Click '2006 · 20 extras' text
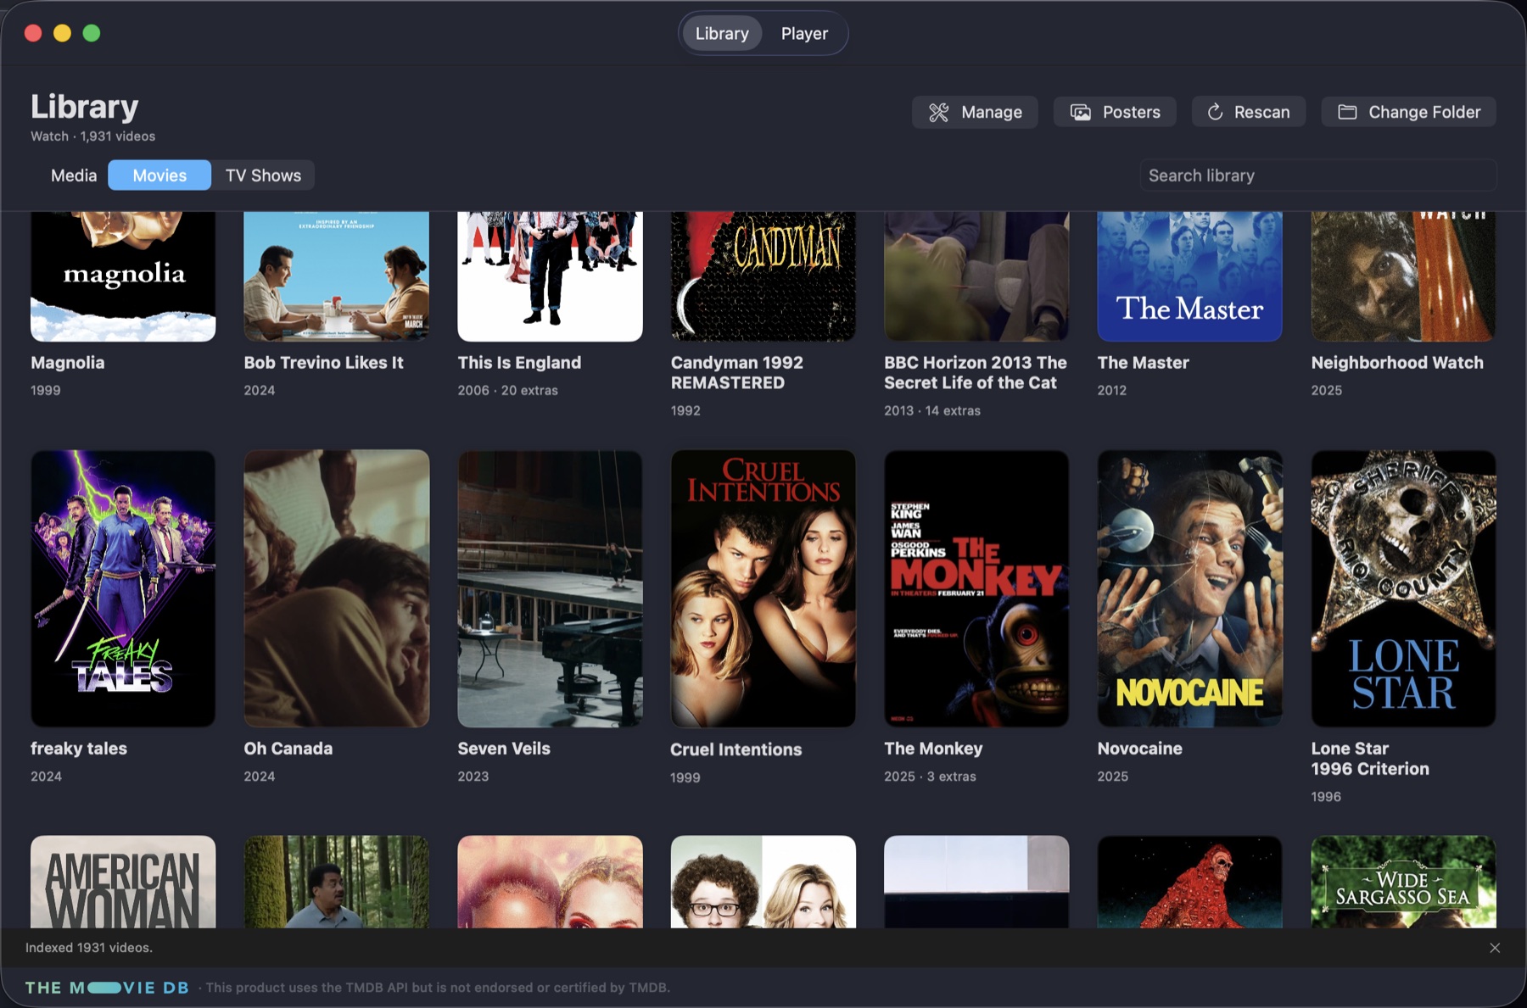 [508, 390]
